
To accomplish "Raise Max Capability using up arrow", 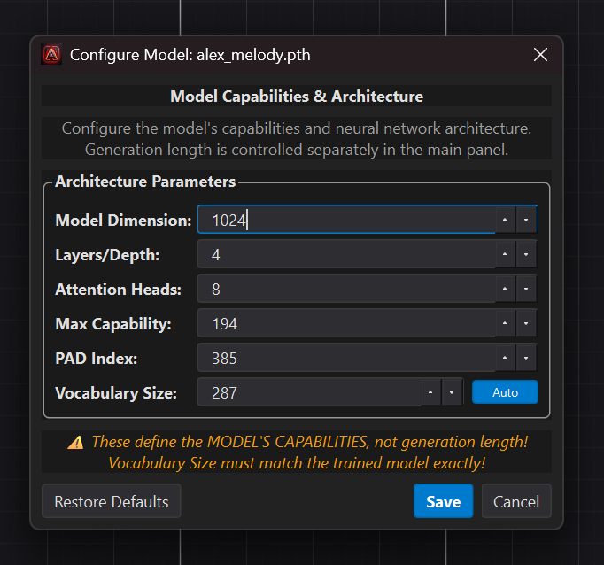I will pos(505,323).
